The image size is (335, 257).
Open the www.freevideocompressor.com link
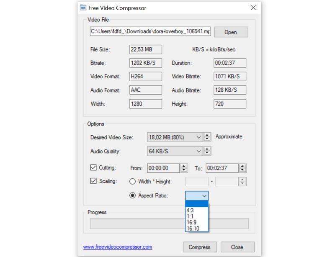[x=118, y=247]
